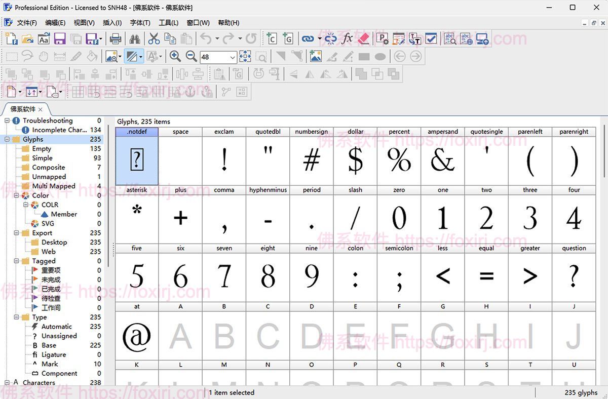608x399 pixels.
Task: Select Incomplete Characters in Troubleshooting
Action: point(59,130)
